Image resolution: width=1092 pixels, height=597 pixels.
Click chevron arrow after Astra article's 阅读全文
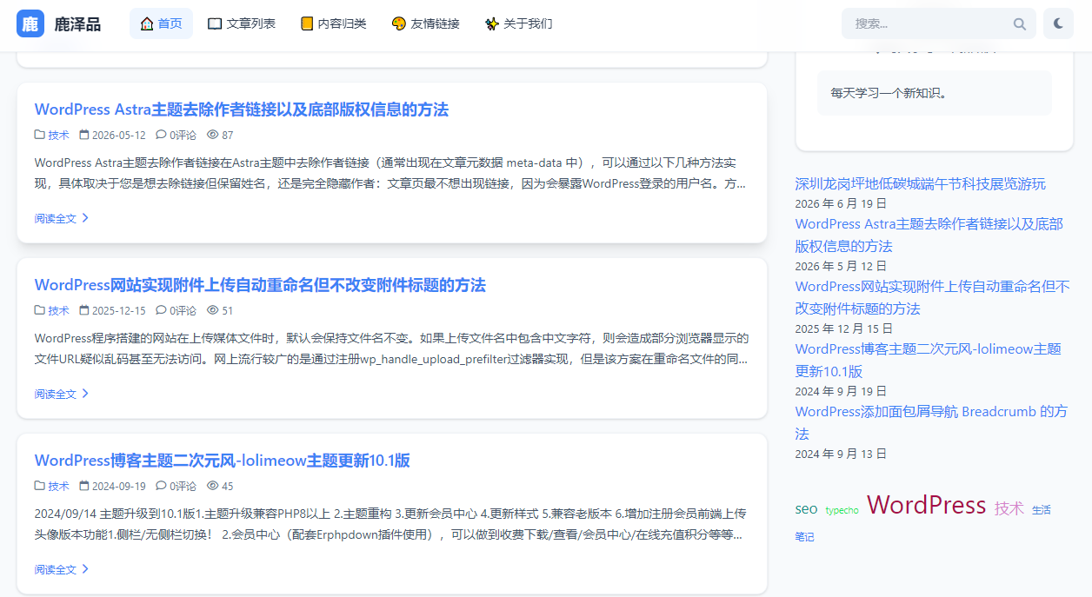coord(85,218)
